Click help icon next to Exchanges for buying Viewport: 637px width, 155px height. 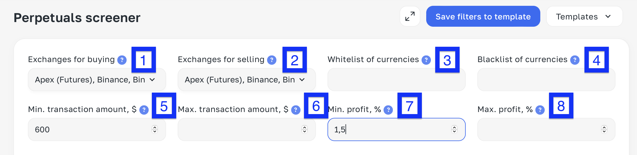(122, 60)
